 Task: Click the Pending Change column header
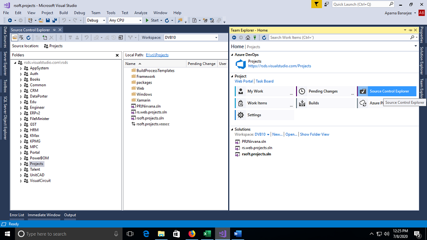202,64
